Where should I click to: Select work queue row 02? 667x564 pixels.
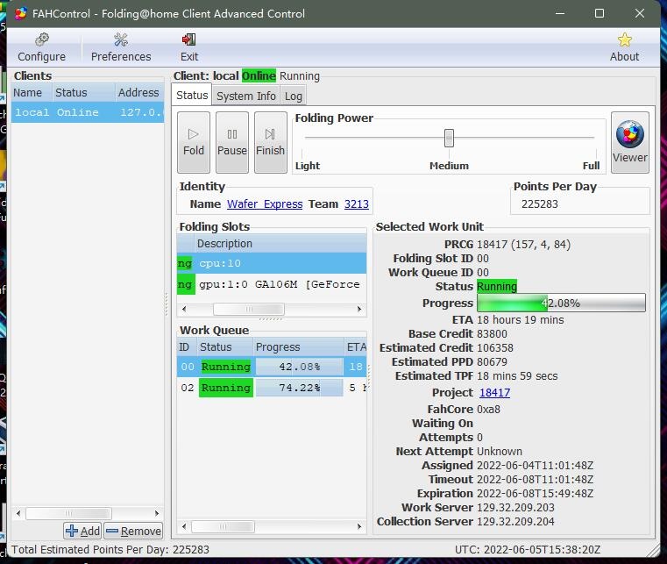(x=273, y=388)
